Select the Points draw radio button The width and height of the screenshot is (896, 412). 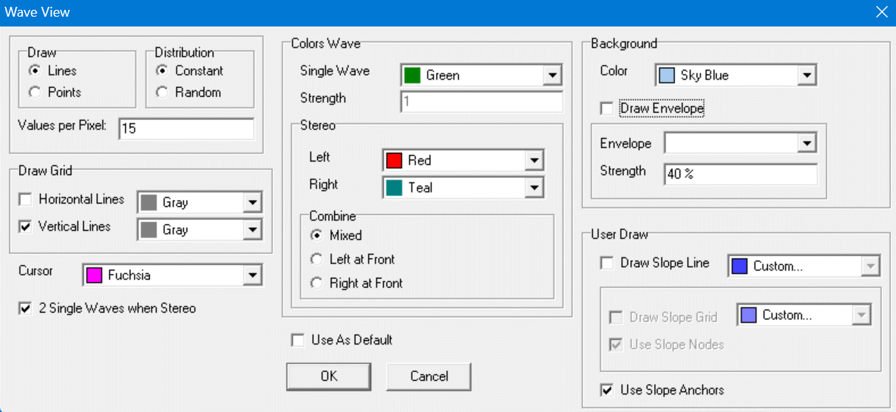(x=34, y=92)
